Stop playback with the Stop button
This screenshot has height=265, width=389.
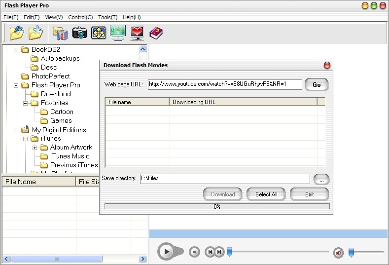click(194, 252)
